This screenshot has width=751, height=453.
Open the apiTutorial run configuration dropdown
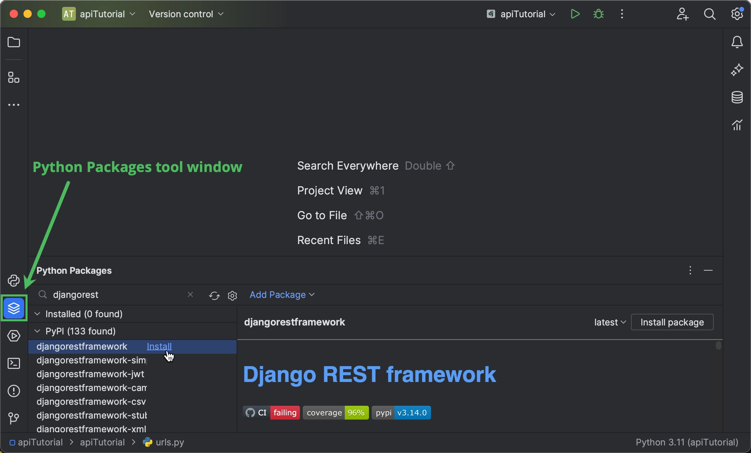(521, 14)
